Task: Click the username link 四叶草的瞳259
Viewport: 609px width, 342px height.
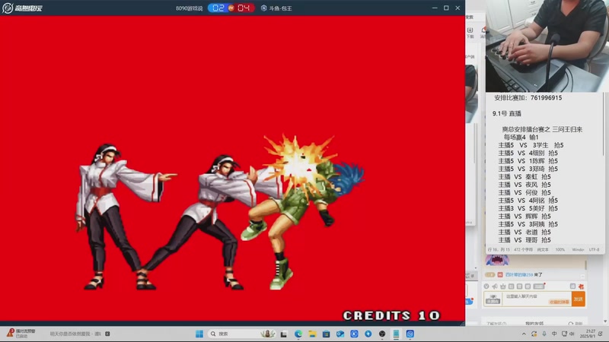Action: (519, 275)
